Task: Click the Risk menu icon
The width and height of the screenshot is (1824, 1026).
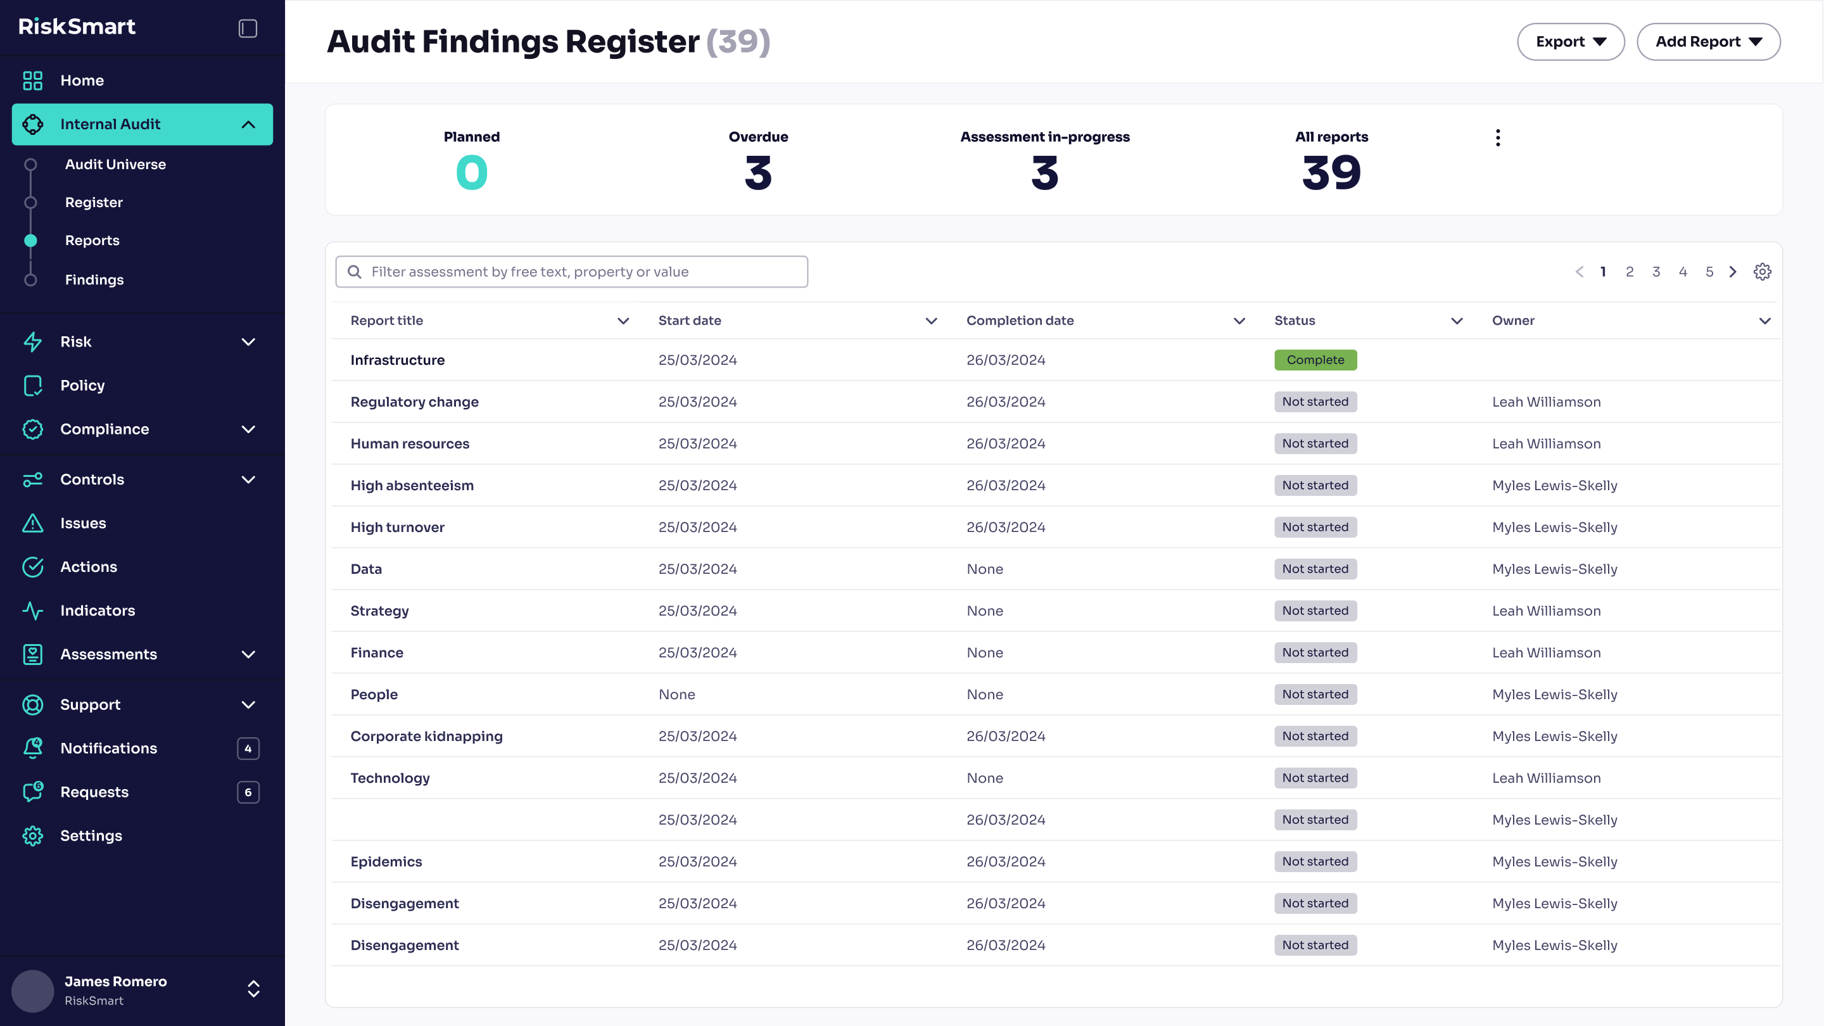Action: [x=34, y=341]
